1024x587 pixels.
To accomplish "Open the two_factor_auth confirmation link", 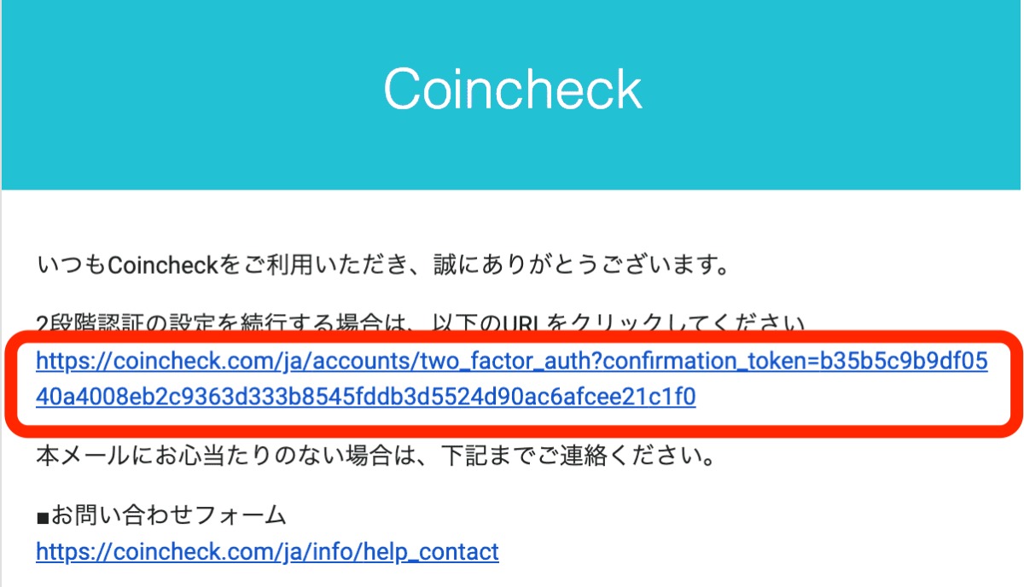I will 512,380.
